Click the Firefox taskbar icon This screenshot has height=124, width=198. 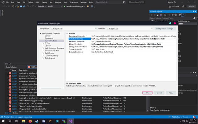[30, 121]
